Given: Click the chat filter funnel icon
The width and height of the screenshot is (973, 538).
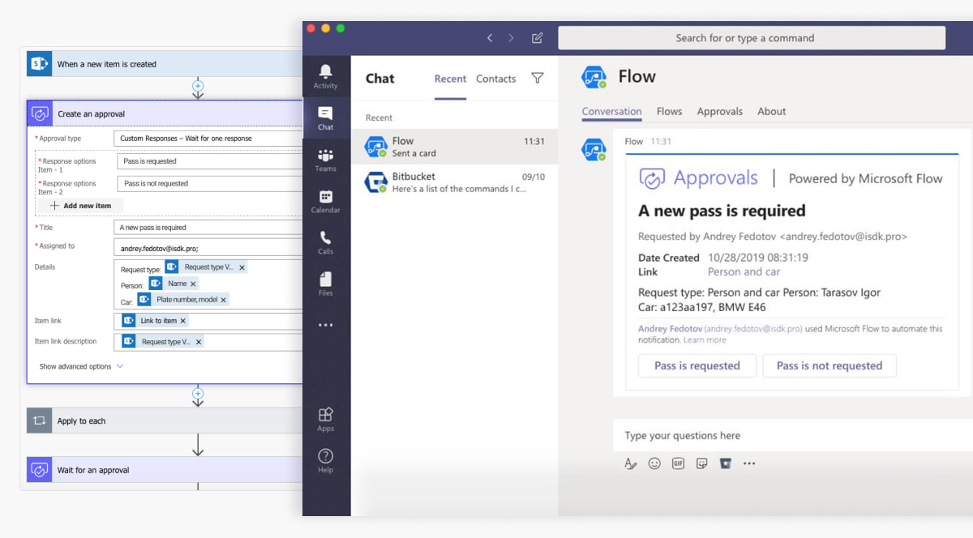Looking at the screenshot, I should (537, 78).
